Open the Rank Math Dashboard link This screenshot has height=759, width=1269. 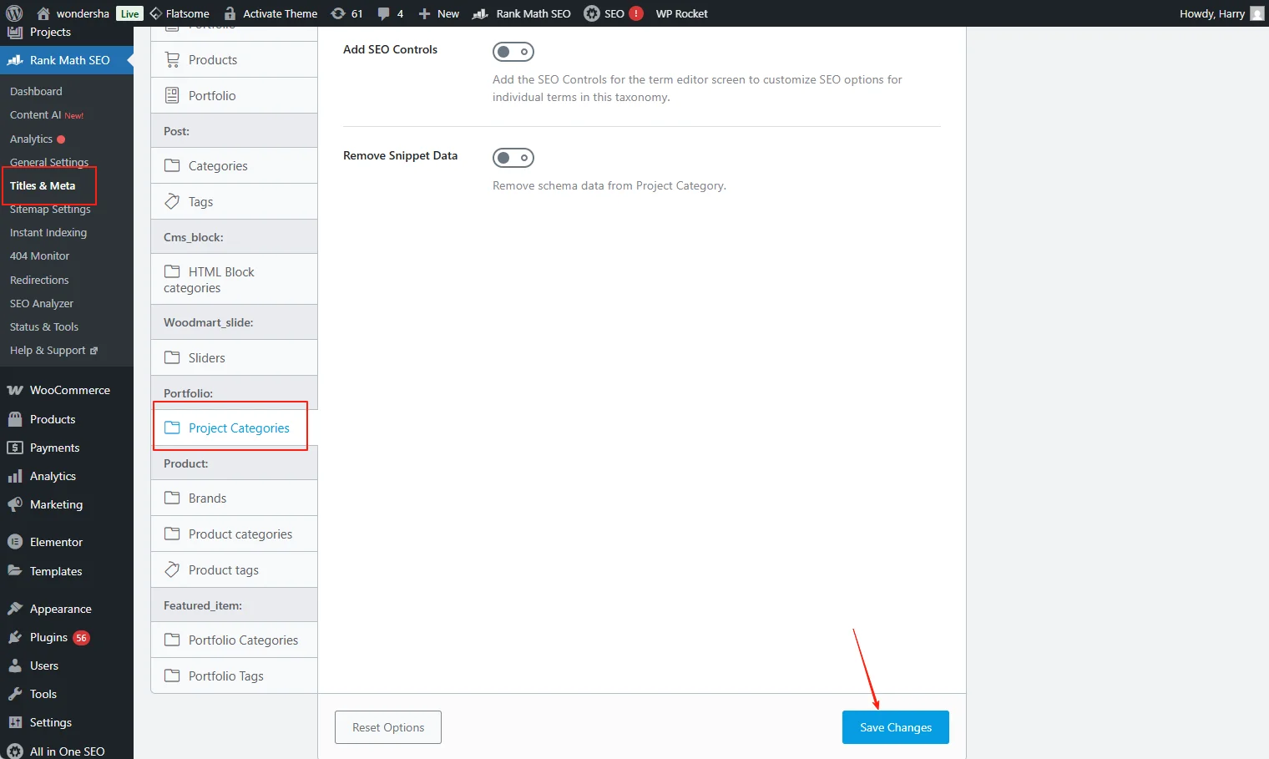36,91
